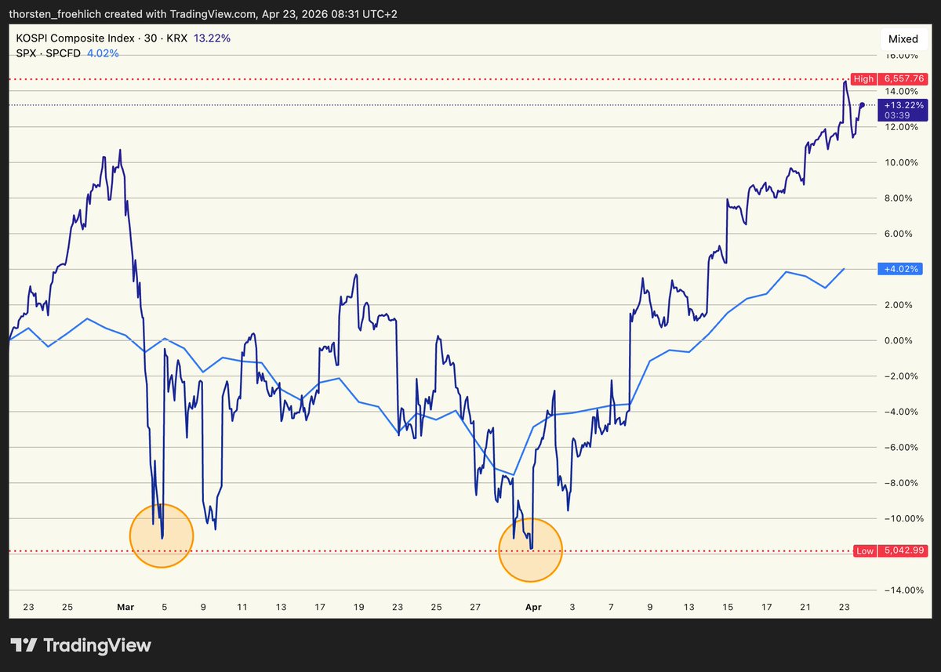The image size is (941, 672).
Task: Select the red Low marker badge
Action: [x=864, y=551]
